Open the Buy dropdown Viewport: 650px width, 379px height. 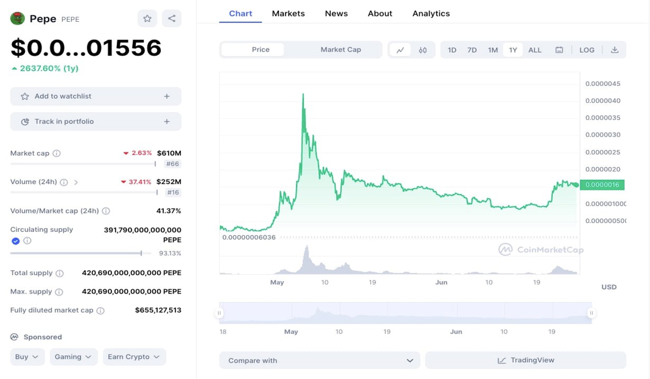coord(27,357)
